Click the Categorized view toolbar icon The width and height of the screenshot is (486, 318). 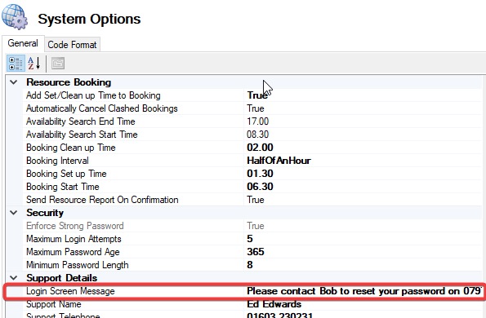coord(16,64)
